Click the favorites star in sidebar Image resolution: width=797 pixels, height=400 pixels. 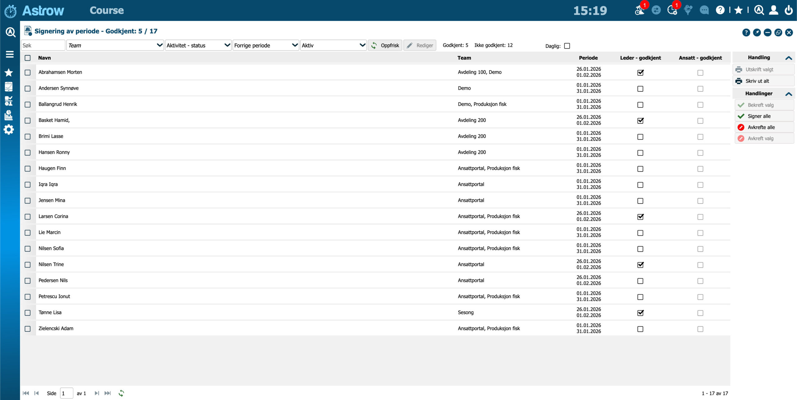coord(9,73)
